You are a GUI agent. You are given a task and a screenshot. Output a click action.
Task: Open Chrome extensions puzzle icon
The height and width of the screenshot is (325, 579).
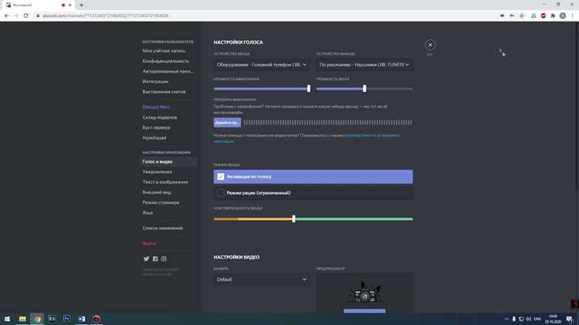tap(553, 15)
